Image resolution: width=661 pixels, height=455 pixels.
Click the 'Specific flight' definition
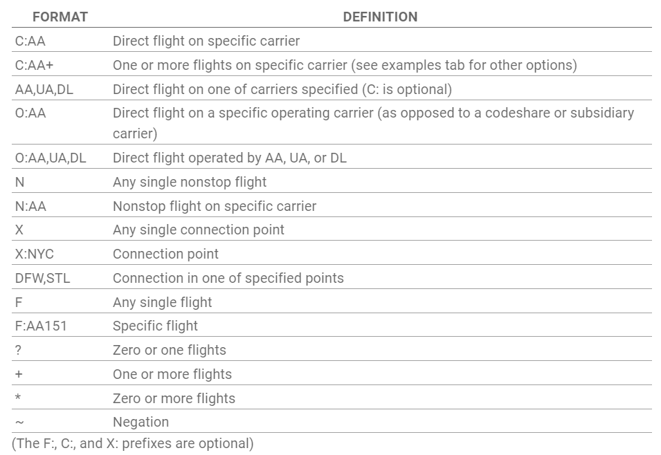[x=155, y=326]
